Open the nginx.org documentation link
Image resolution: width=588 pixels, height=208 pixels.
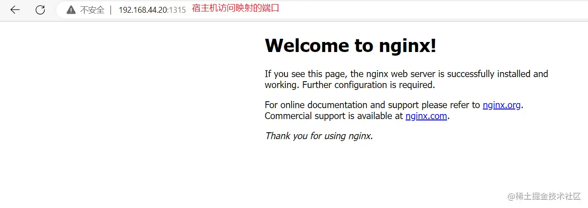point(502,105)
